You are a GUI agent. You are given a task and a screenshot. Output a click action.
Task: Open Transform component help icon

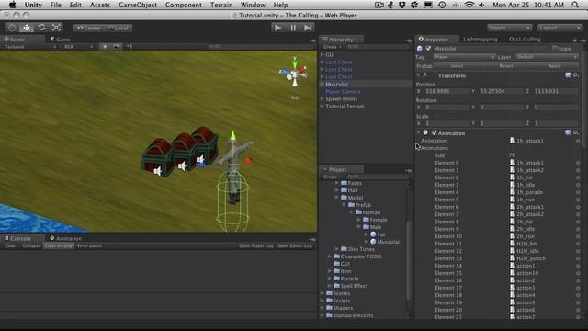tap(568, 75)
